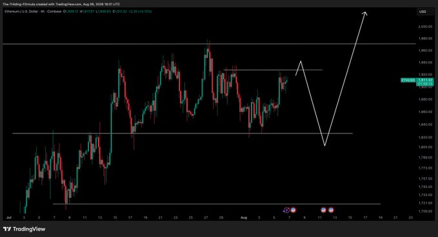
Task: Click the bar countdown timer under the price label
Action: tap(425, 84)
